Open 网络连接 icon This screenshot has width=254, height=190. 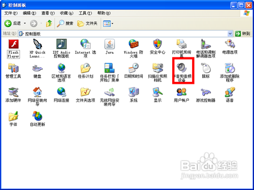pyautogui.click(x=61, y=92)
